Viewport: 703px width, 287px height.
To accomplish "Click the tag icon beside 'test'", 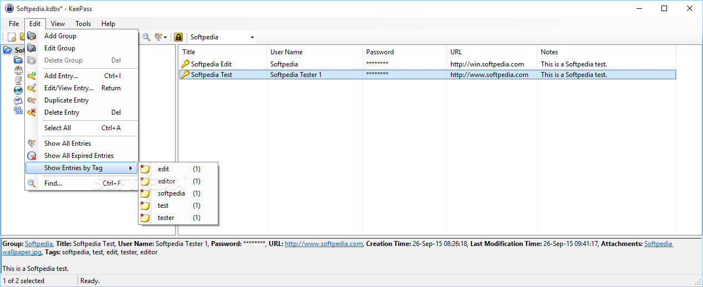I will tap(145, 206).
